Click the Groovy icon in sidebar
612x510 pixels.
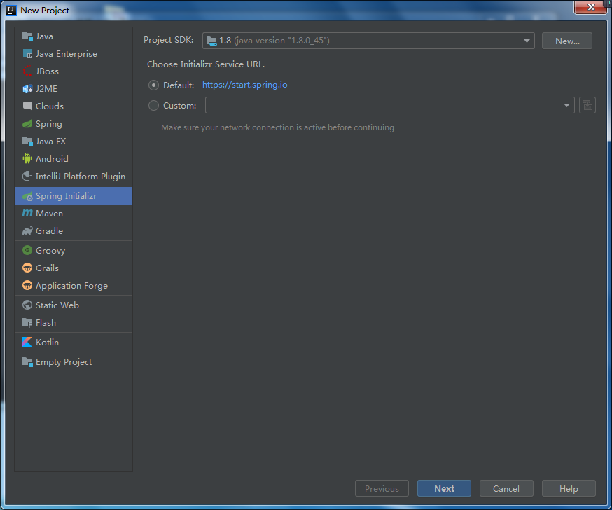coord(27,251)
